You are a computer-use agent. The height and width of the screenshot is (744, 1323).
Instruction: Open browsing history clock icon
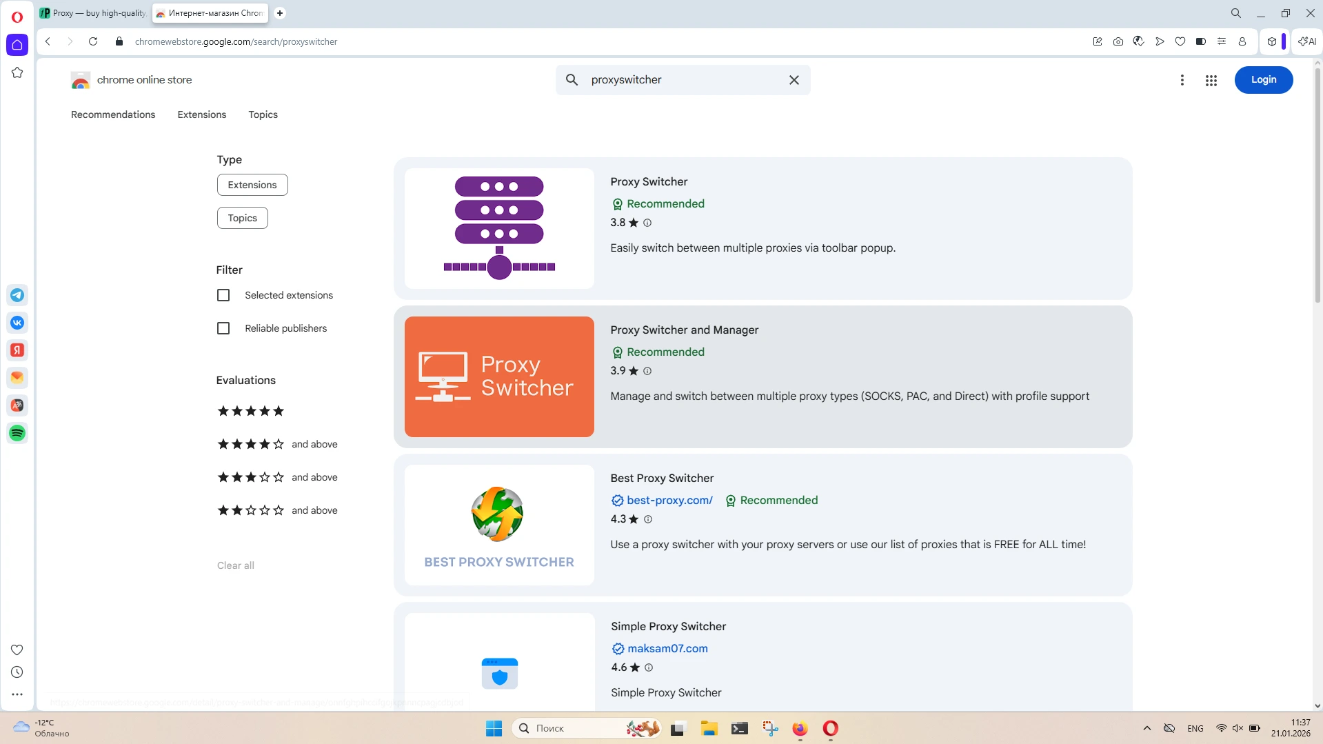tap(17, 672)
